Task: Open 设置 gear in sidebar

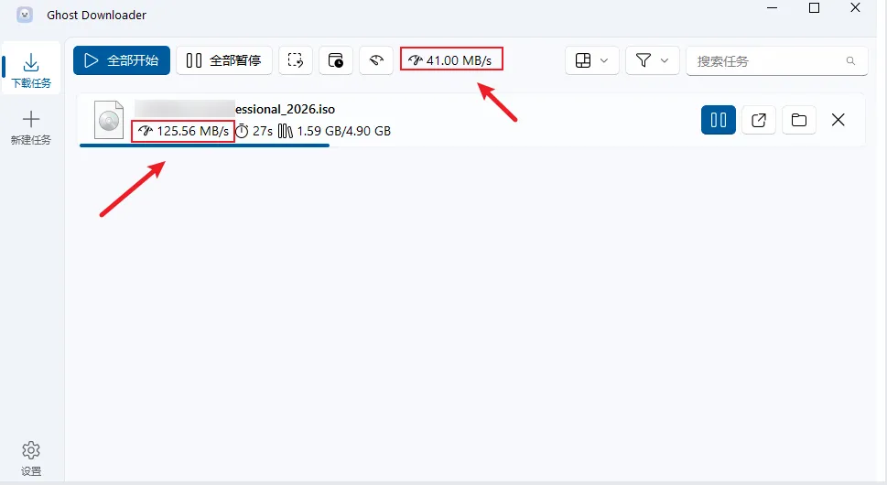Action: pyautogui.click(x=31, y=459)
